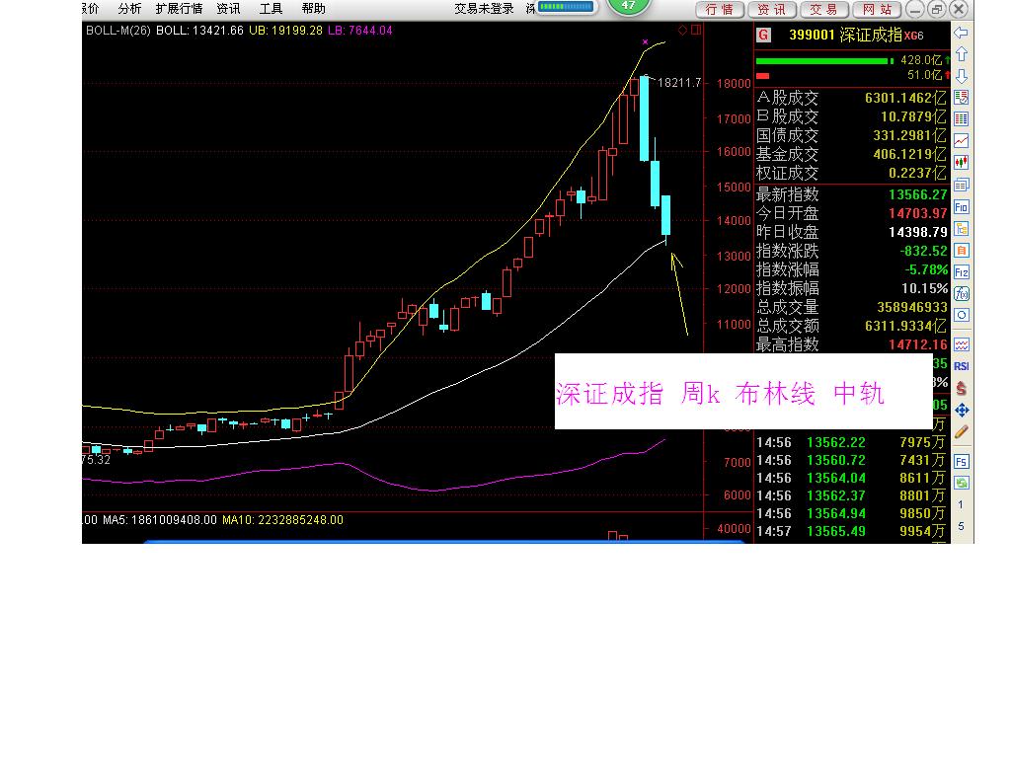Viewport: 1011px width, 758px height.
Task: Click the 399001 深证成指 title
Action: [x=845, y=35]
